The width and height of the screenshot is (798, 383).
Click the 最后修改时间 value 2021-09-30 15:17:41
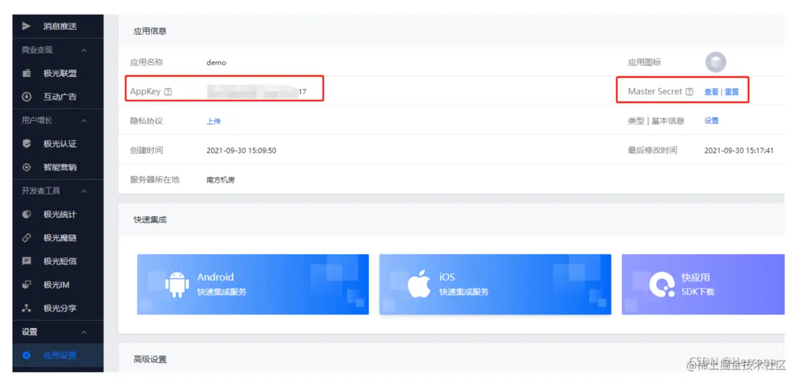point(739,151)
